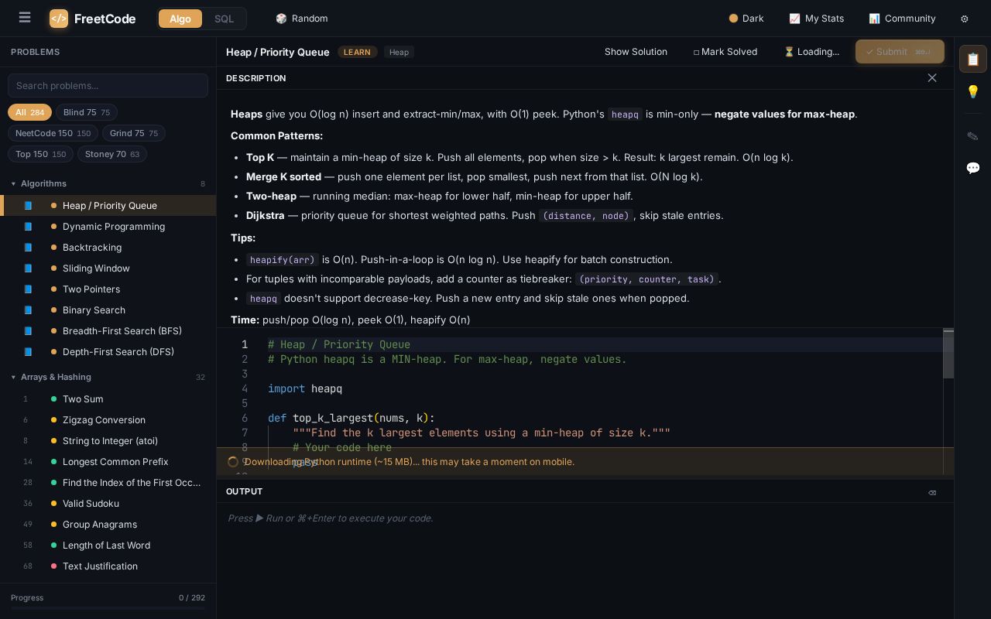This screenshot has width=991, height=619.
Task: Open the pencil notes icon
Action: click(973, 136)
